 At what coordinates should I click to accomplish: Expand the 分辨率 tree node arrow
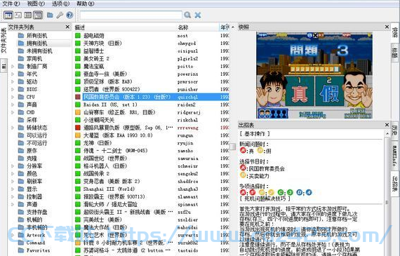tap(13, 166)
